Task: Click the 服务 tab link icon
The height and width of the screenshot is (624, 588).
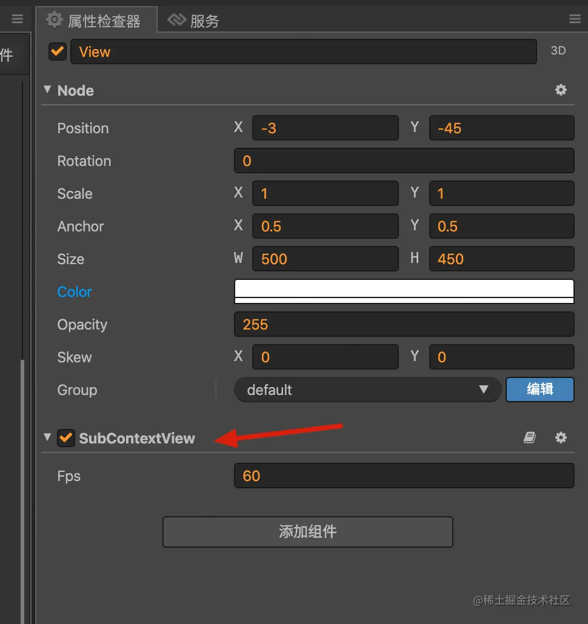Action: pyautogui.click(x=176, y=19)
